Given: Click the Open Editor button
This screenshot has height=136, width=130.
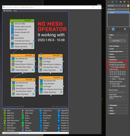Looking at the screenshot, I should [116, 41].
